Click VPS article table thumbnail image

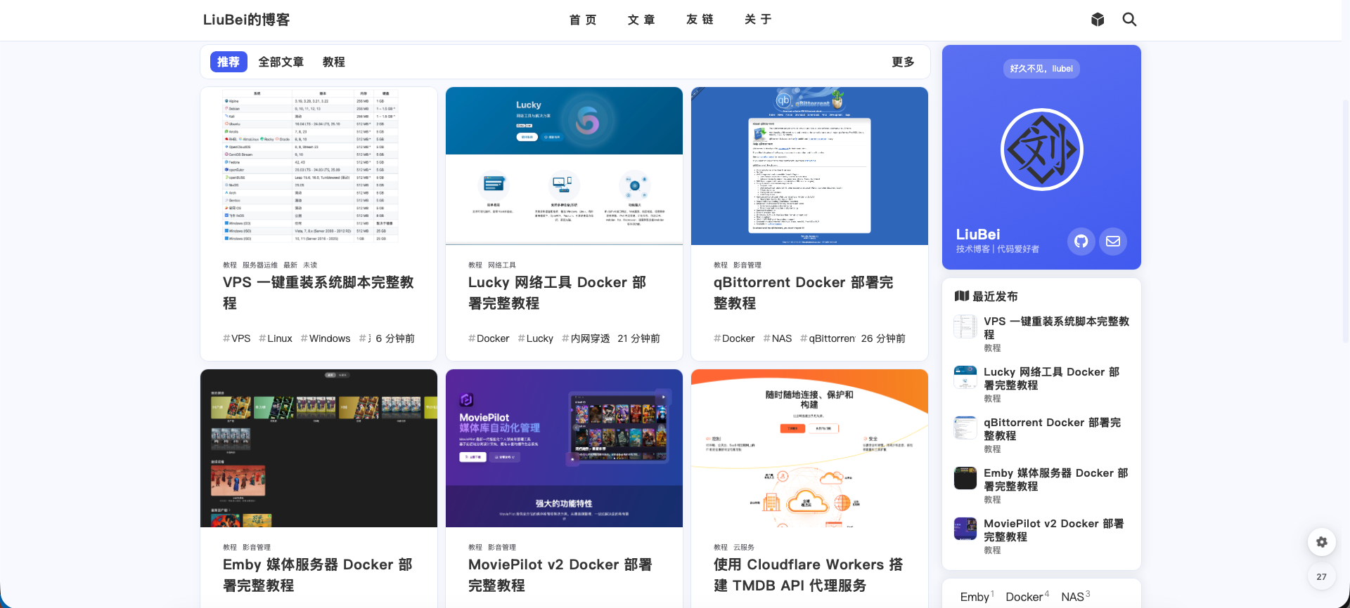(x=319, y=166)
